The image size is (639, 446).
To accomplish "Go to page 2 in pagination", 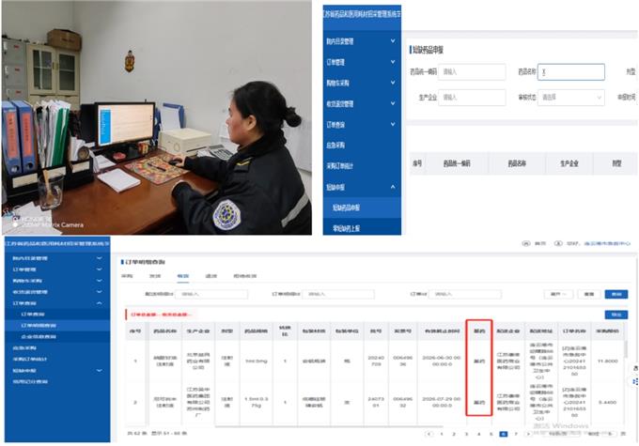I will [453, 435].
